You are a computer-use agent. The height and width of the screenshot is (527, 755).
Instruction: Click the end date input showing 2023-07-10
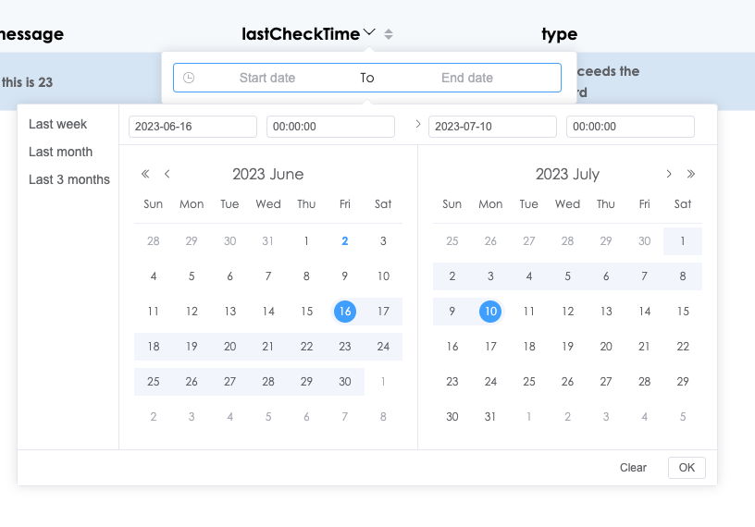(x=492, y=127)
